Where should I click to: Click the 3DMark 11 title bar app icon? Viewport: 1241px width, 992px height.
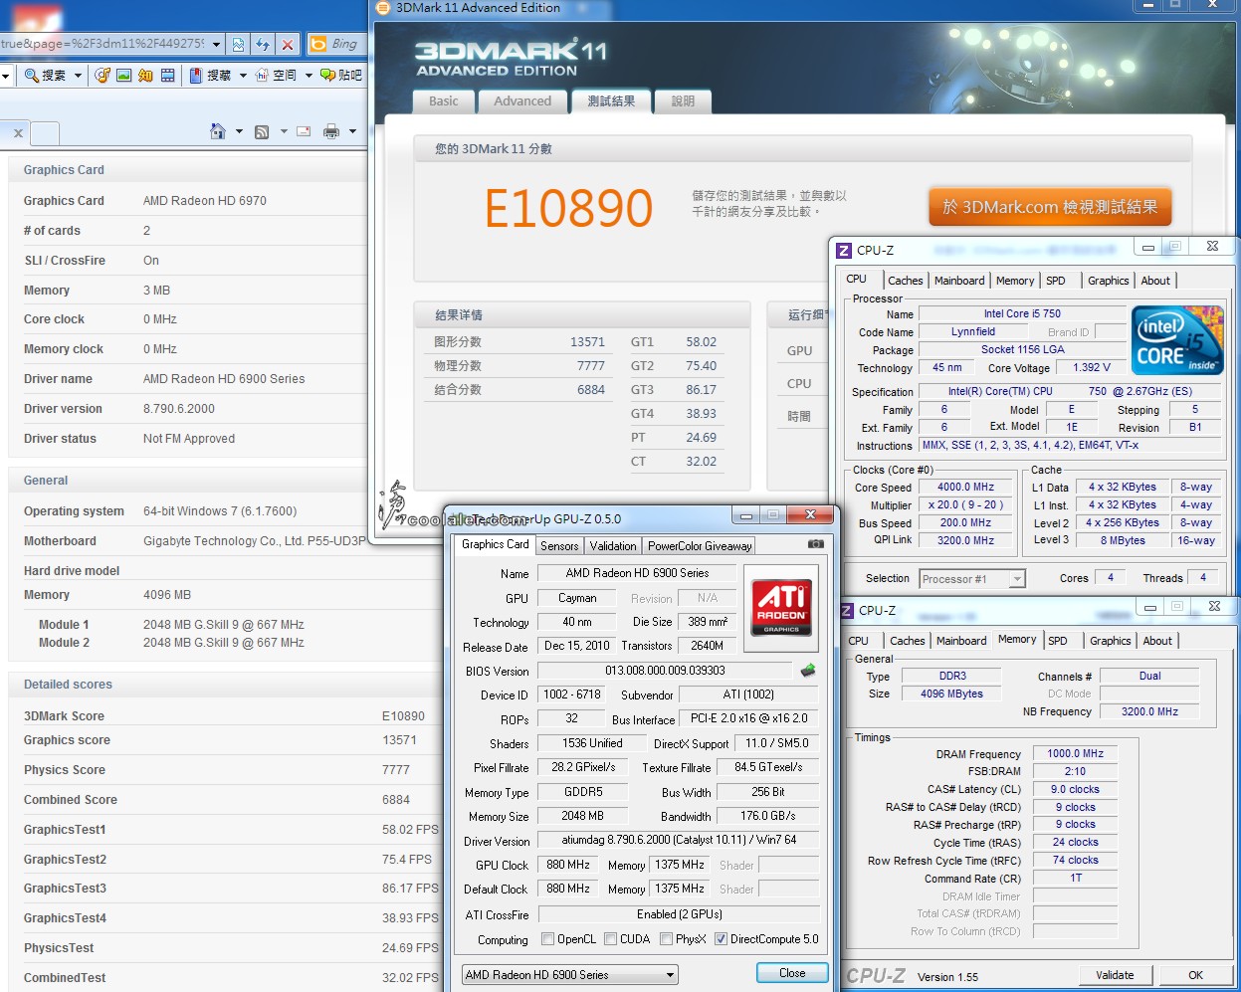click(383, 8)
